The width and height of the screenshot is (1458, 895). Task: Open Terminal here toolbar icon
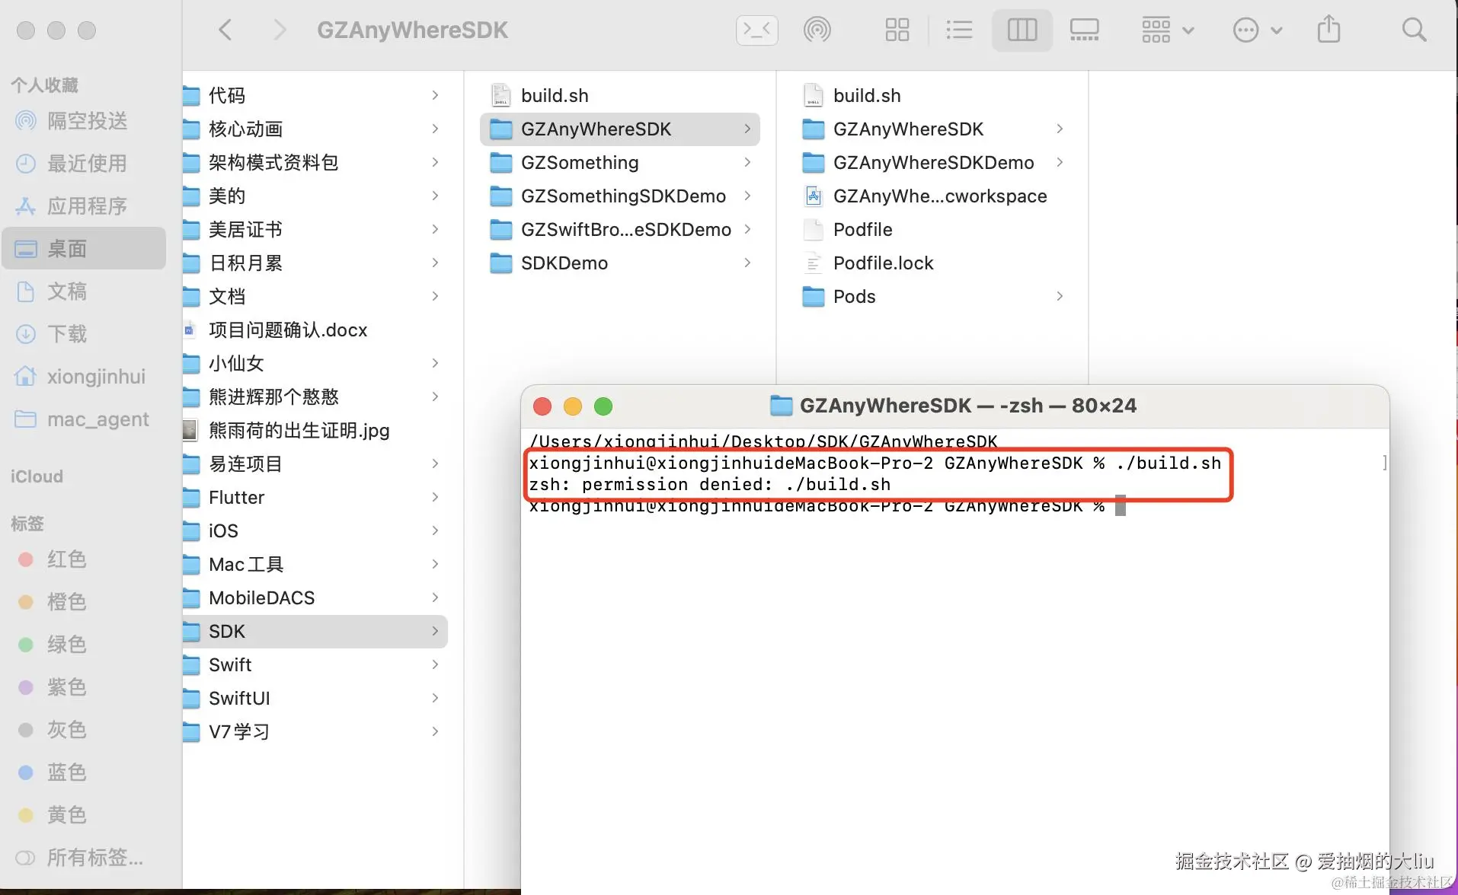click(x=756, y=30)
